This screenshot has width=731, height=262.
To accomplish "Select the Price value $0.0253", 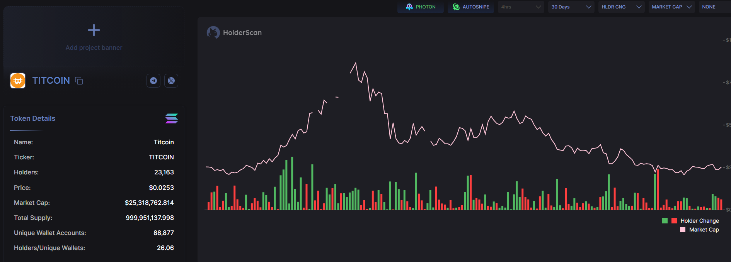I will (x=161, y=188).
